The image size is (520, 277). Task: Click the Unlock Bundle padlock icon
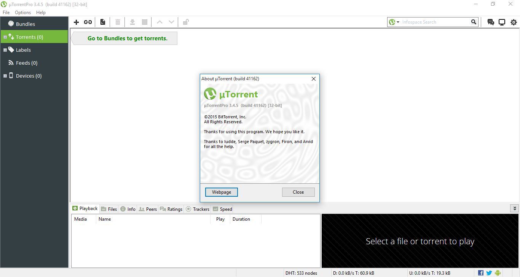pos(186,22)
